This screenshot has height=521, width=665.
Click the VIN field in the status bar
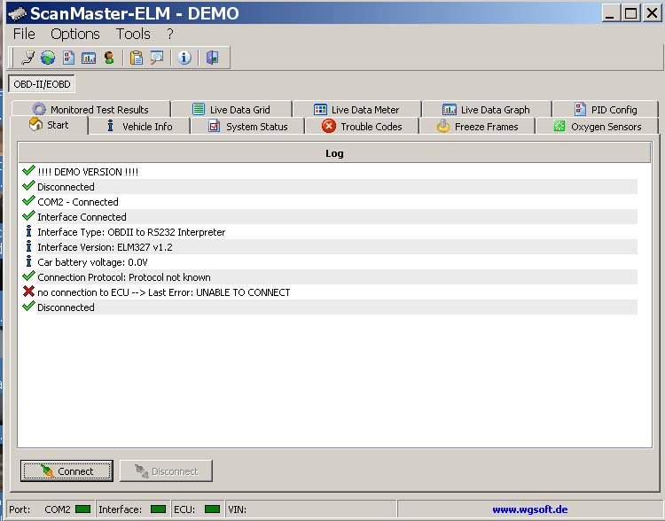click(311, 509)
